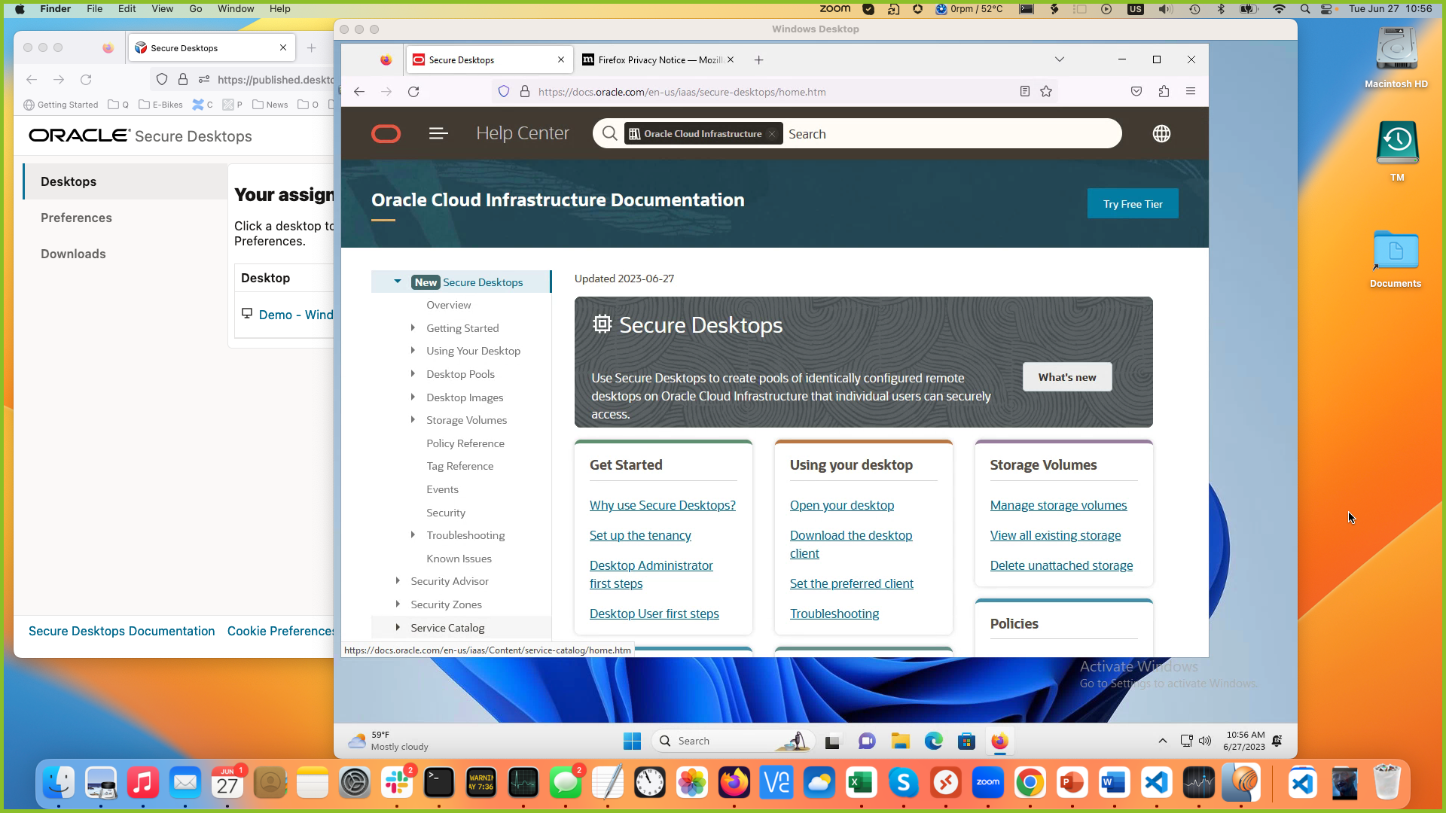This screenshot has height=813, width=1446.
Task: Save the page to Pocket
Action: click(1136, 91)
